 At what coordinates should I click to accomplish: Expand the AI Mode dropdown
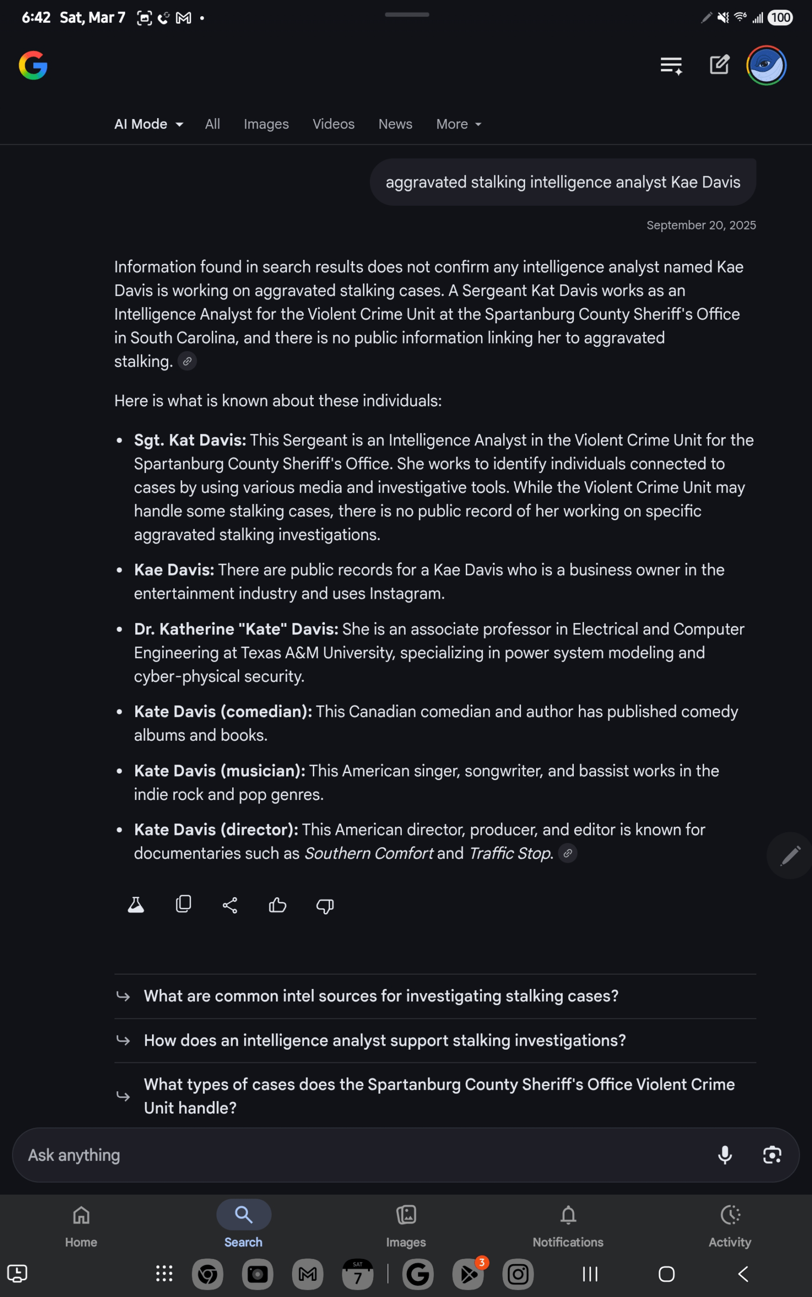tap(148, 124)
